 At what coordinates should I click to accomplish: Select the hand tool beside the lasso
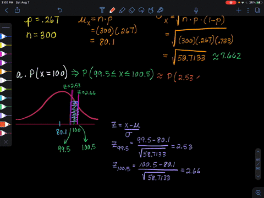point(151,10)
